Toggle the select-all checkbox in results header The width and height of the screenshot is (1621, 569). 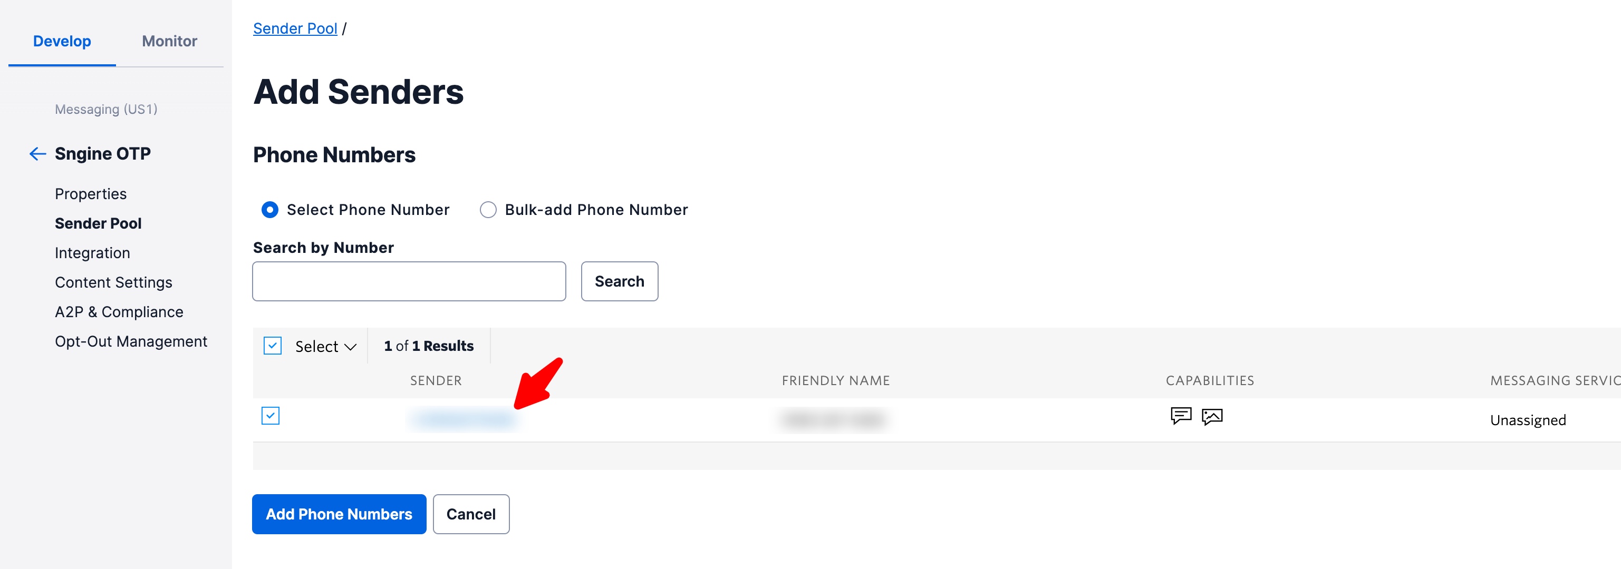point(273,346)
